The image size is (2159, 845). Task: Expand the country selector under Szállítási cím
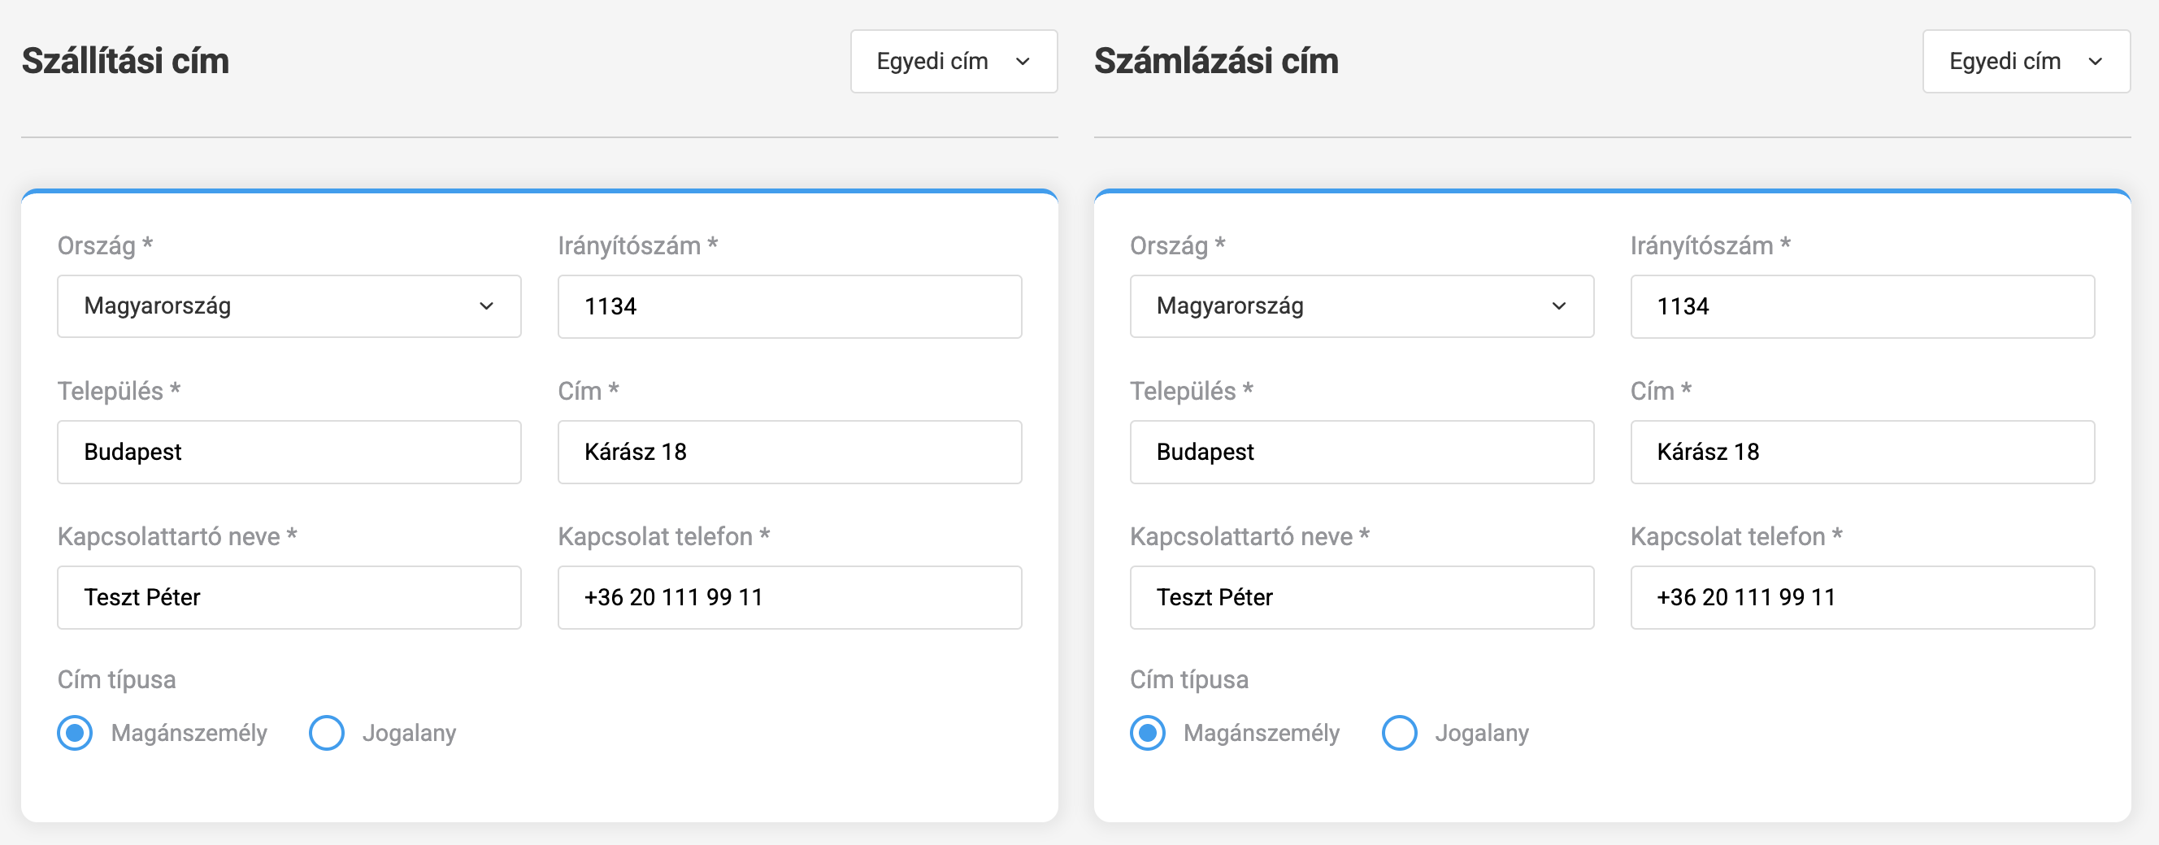[289, 306]
